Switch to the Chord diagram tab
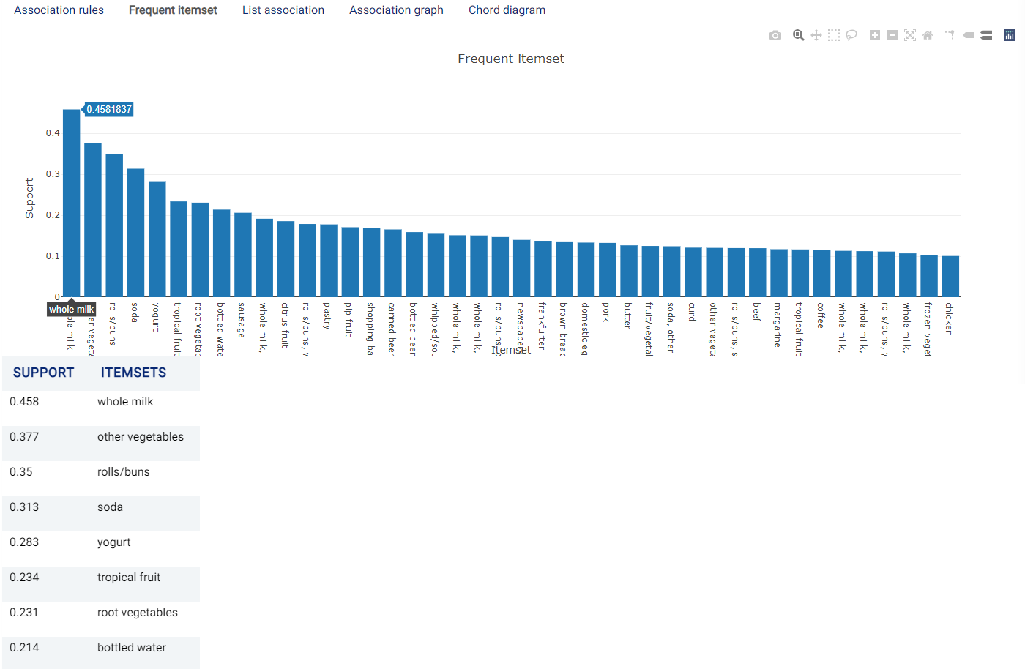 507,10
